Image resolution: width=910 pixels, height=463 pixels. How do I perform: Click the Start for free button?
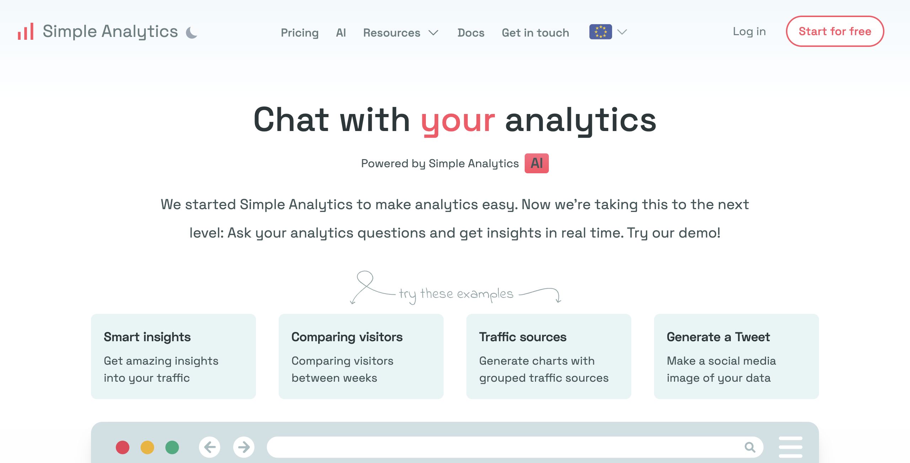pyautogui.click(x=835, y=31)
